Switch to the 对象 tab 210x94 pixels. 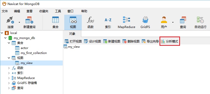point(72,34)
